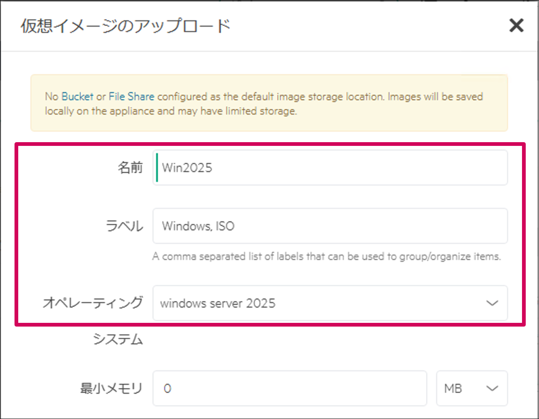Open the Bucket link in the warning
Viewport: 539px width, 419px height.
click(77, 97)
